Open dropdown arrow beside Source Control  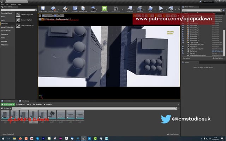(59, 10)
